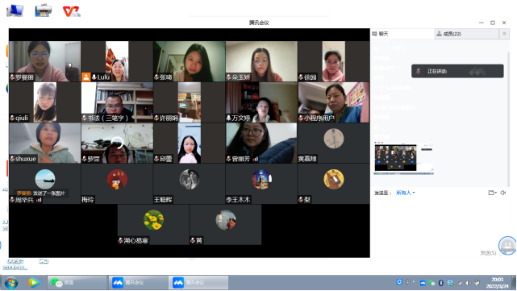Toggle mic icon on shuxue's tile
The image size is (517, 291).
coord(12,159)
